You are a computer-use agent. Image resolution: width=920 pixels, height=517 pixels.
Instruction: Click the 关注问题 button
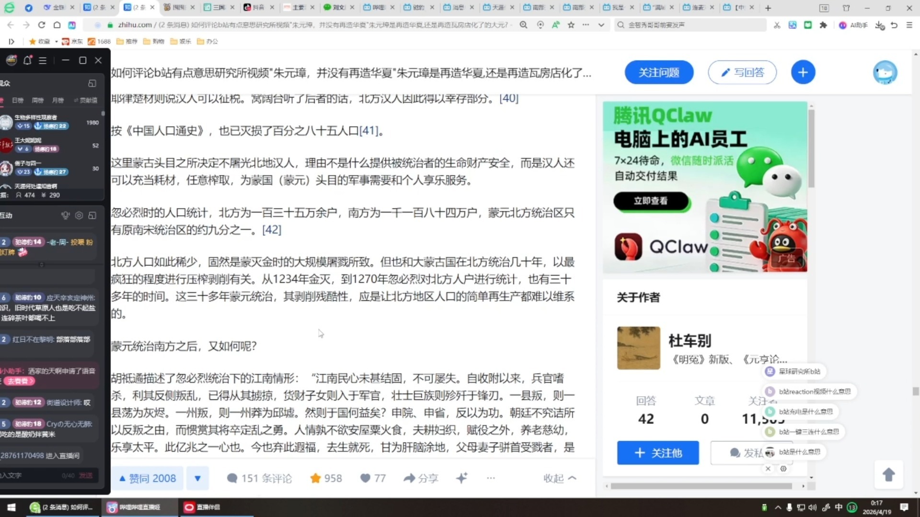point(658,72)
